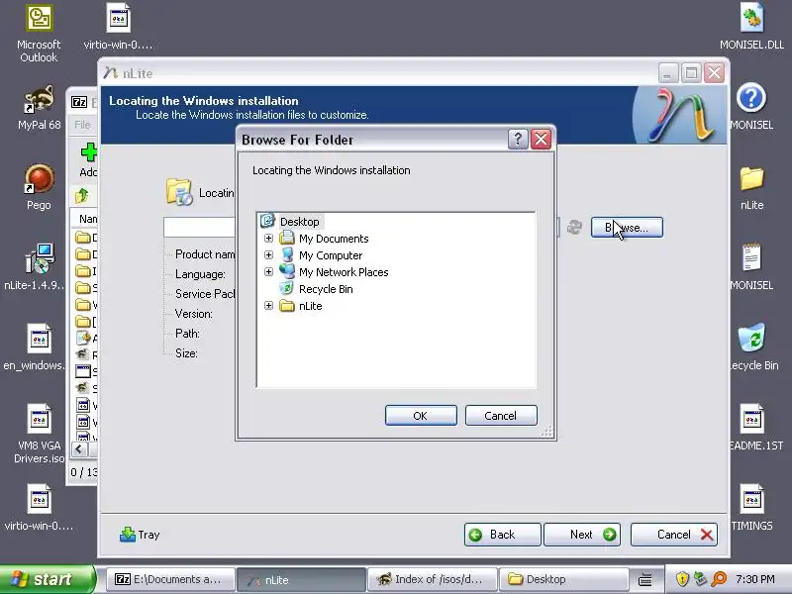
Task: Click the help question mark in Browse dialog
Action: (518, 139)
